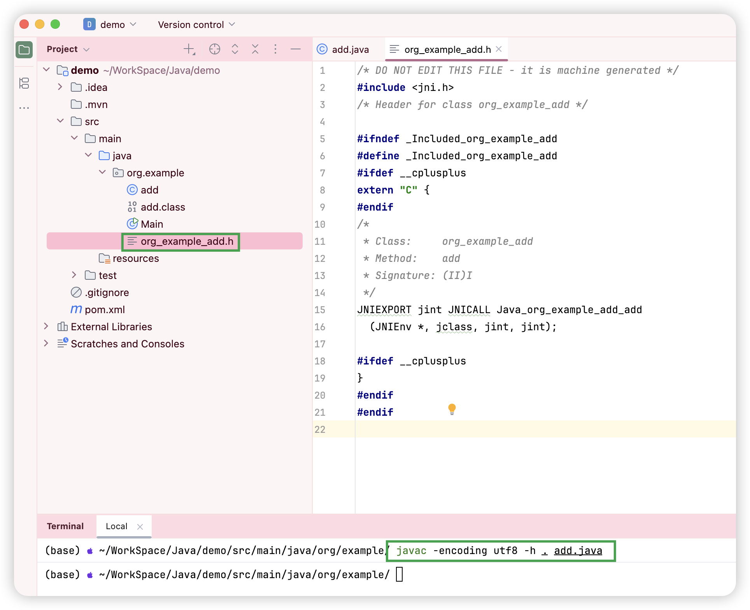The image size is (750, 610).
Task: Click the intention lightbulb in editor
Action: click(x=452, y=409)
